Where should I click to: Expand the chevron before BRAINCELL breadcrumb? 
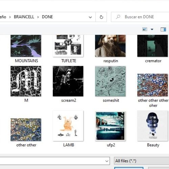[10, 17]
